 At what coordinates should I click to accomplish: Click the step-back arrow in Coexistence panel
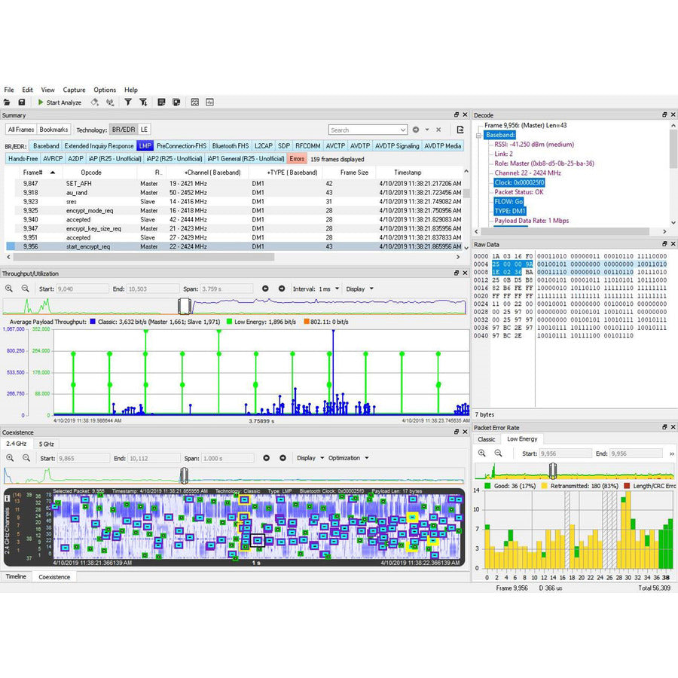[x=267, y=457]
